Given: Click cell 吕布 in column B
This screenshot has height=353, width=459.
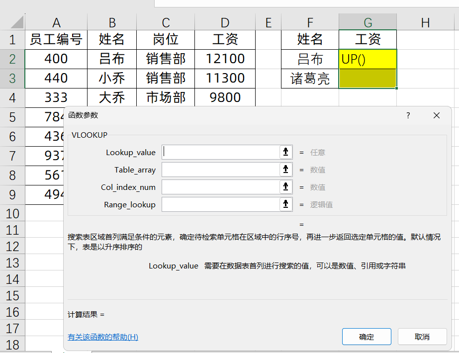Looking at the screenshot, I should (112, 59).
